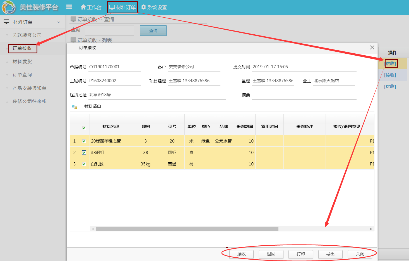Click the hamburger menu icon in header
The image size is (409, 261).
[x=69, y=7]
